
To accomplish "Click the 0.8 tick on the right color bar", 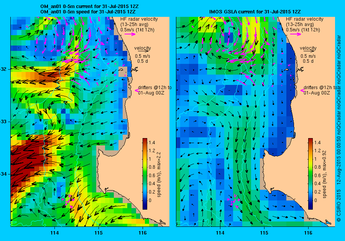I will 317,167.
